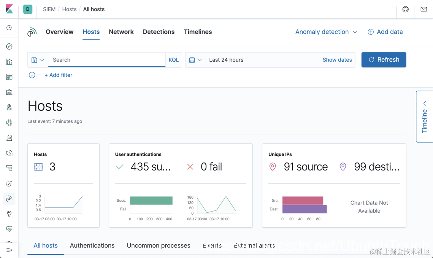433x258 pixels.
Task: Click the 91 source IPs value
Action: tap(306, 167)
